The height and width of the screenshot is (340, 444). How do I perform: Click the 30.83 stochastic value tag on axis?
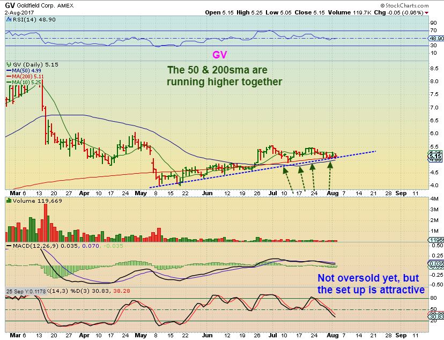point(436,316)
